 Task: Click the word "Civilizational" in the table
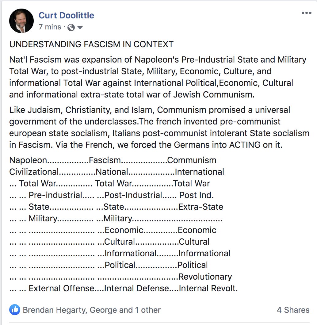click(34, 172)
